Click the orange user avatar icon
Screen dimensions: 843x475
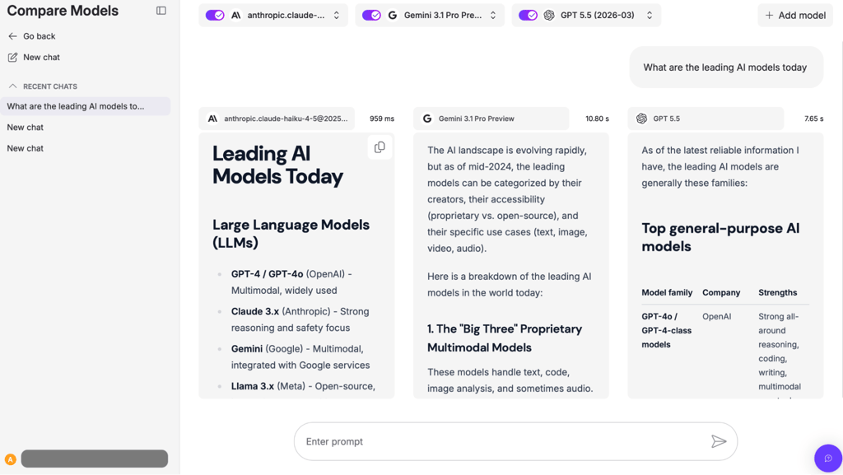10,459
